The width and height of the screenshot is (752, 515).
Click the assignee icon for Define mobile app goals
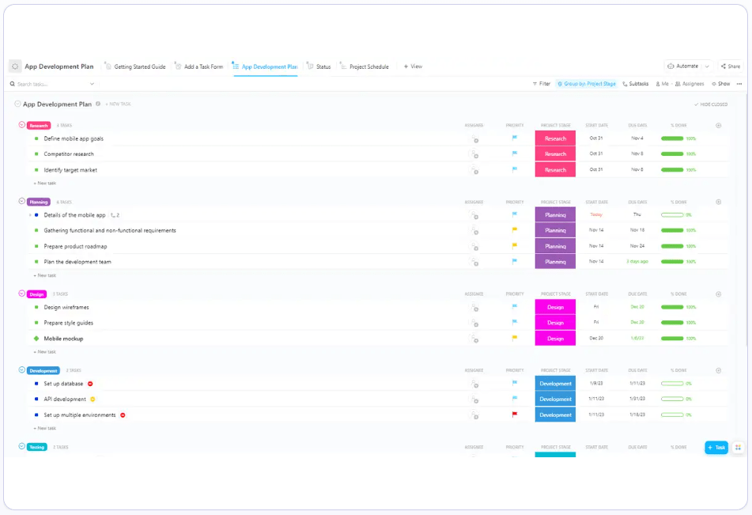tap(474, 139)
